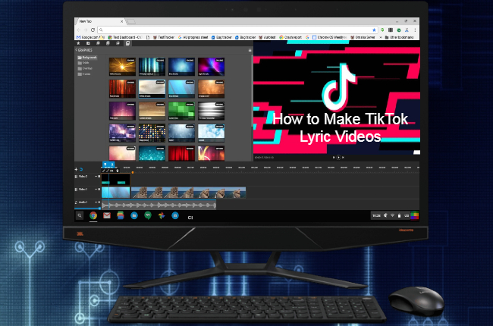Focus the browser address bar
Viewport: 493px width, 326px height.
click(237, 30)
